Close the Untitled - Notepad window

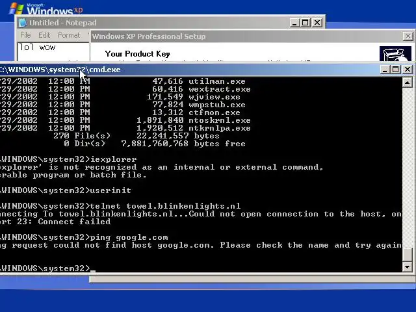(317, 23)
